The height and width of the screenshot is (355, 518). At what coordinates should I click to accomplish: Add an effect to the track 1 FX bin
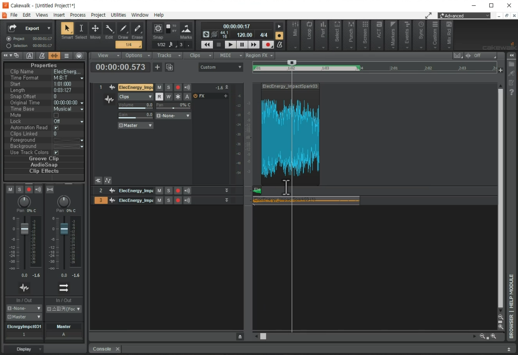coord(226,96)
